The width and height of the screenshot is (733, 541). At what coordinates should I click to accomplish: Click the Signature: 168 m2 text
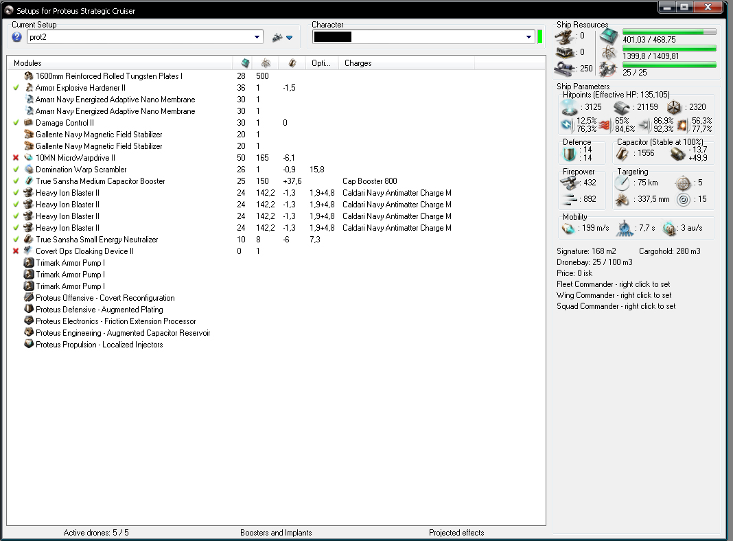tap(586, 251)
